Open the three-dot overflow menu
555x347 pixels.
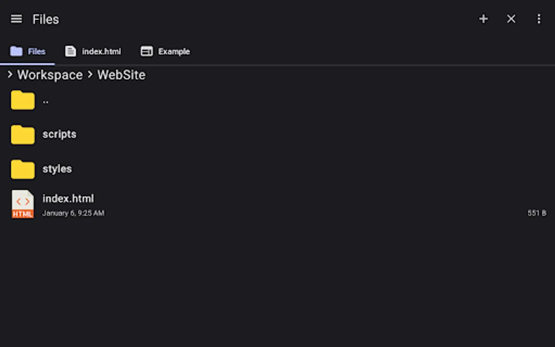[538, 19]
